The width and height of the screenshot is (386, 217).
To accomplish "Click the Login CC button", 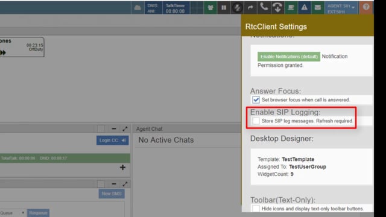I will (x=113, y=140).
